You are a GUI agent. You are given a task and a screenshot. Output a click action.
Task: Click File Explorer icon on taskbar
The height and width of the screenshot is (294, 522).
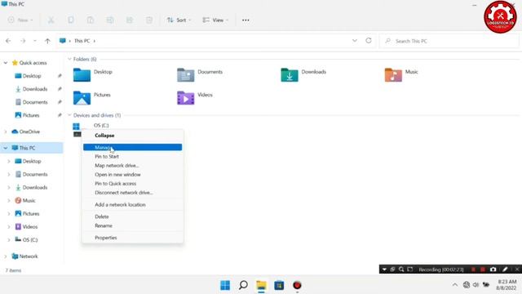pos(261,285)
